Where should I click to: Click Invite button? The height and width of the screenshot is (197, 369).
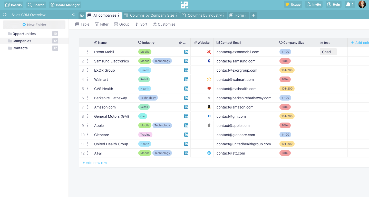[x=314, y=4]
